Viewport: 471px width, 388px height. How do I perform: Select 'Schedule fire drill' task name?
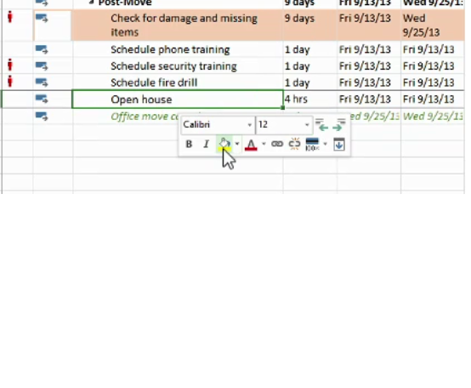[x=154, y=83]
